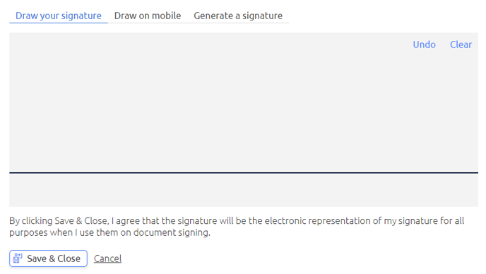This screenshot has height=274, width=486.
Task: Select the Draw your signature tab
Action: 59,16
